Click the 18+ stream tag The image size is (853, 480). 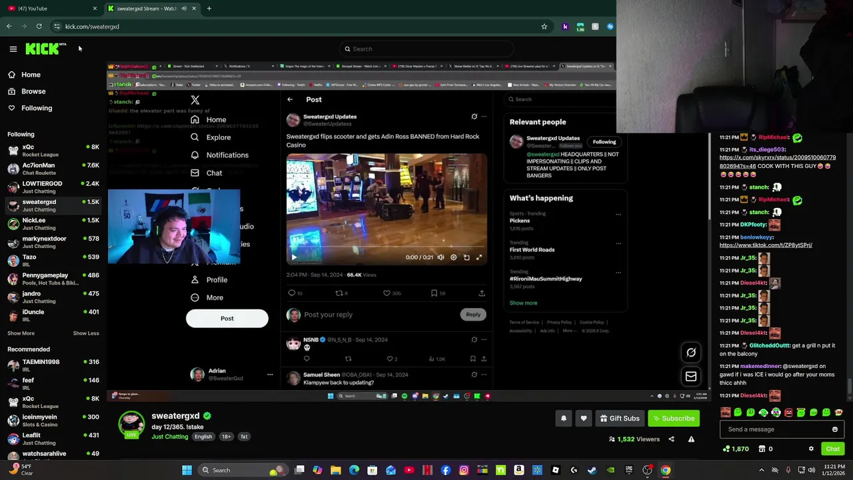[x=226, y=437]
